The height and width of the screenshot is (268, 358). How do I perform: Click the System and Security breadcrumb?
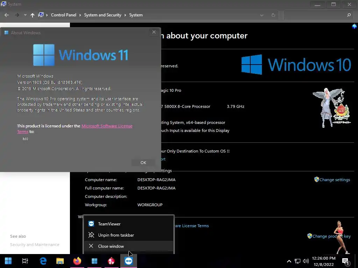(x=102, y=15)
